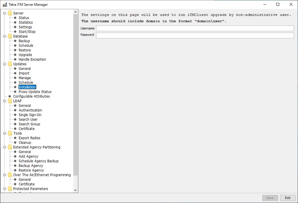Open Configurable Attributes

pyautogui.click(x=31, y=96)
